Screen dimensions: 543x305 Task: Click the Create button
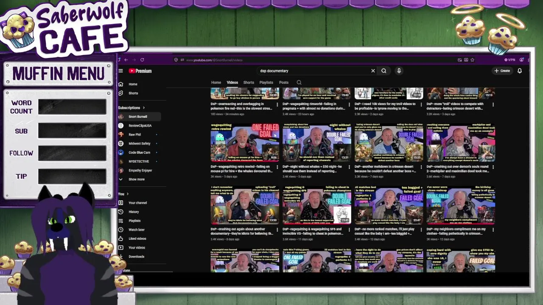(502, 71)
